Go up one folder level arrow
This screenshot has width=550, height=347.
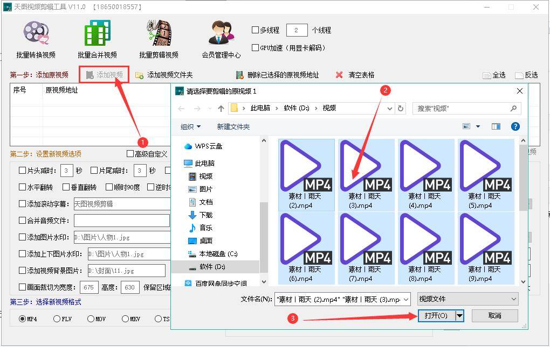(x=221, y=109)
